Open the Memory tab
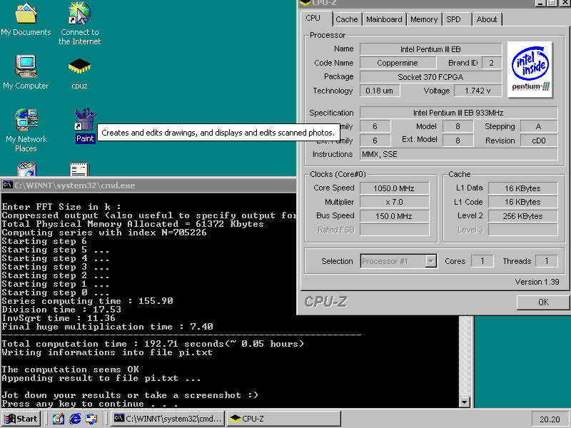 pos(424,19)
